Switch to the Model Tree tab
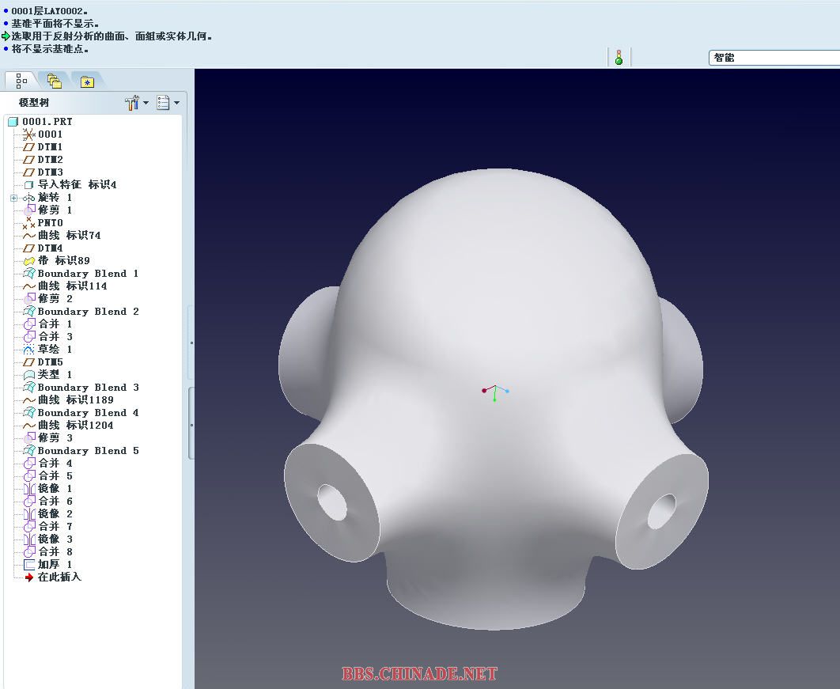This screenshot has width=840, height=689. [x=21, y=81]
